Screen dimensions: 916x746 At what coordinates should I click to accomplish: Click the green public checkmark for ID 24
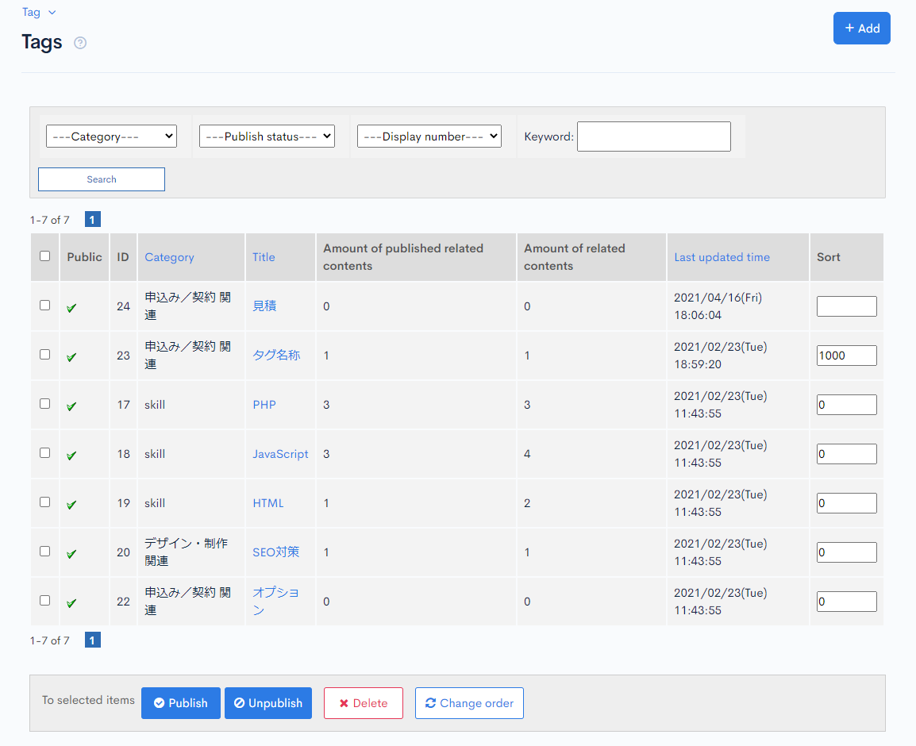pos(71,308)
